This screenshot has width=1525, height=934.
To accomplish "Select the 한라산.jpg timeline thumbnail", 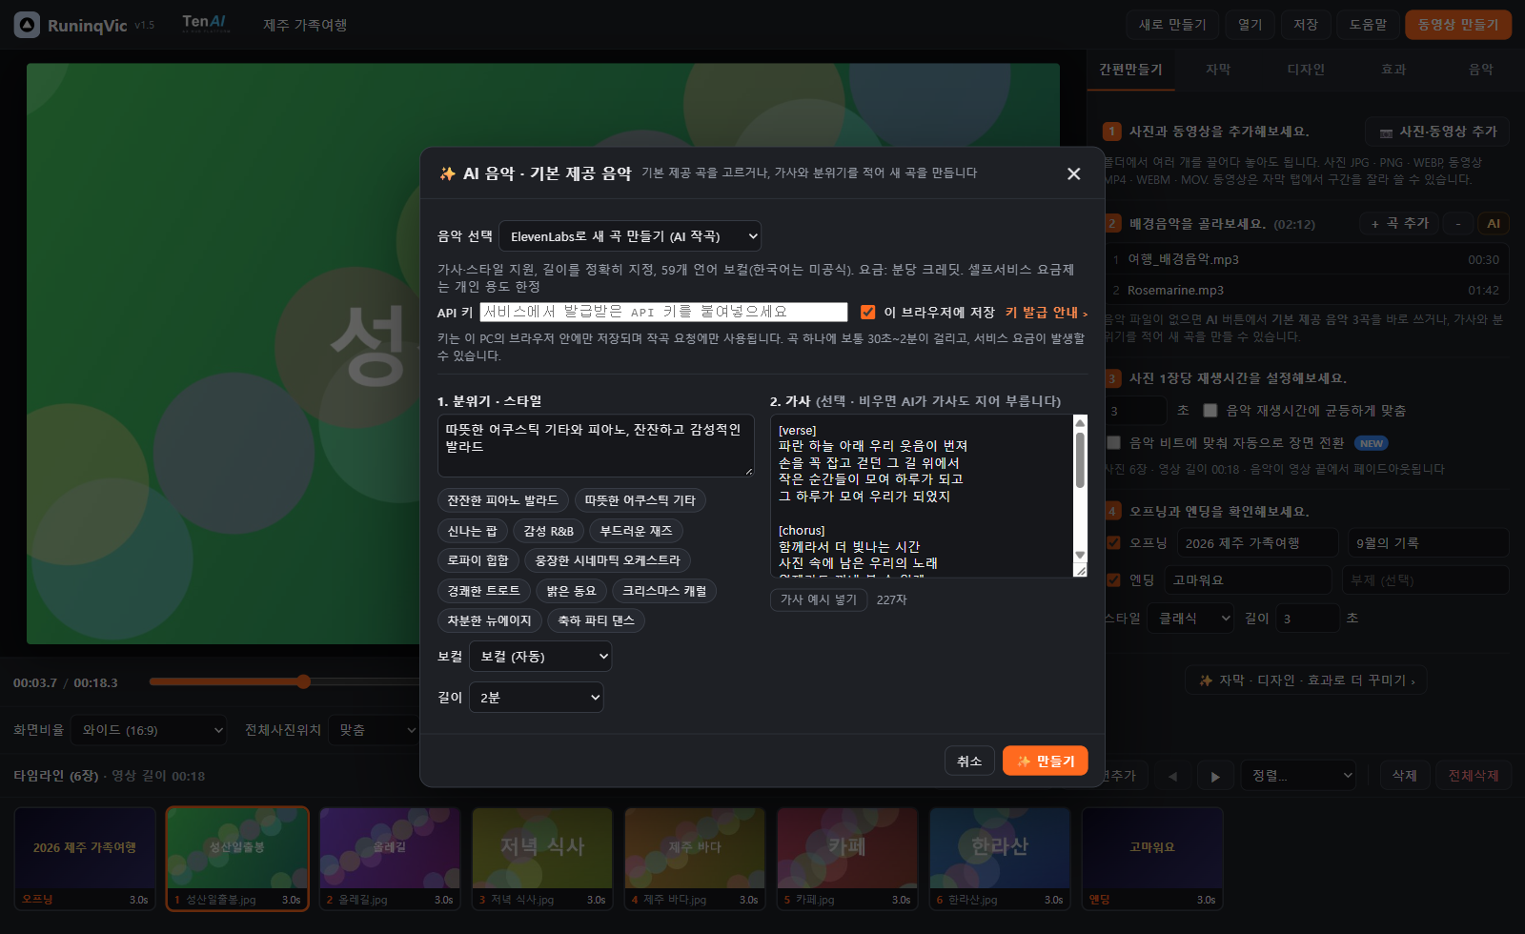I will coord(1000,859).
